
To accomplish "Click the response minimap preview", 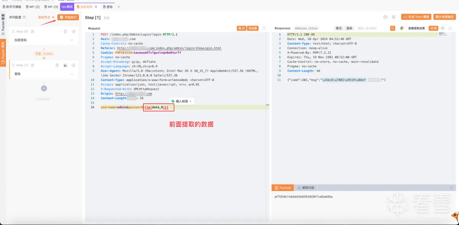I will tap(443, 34).
